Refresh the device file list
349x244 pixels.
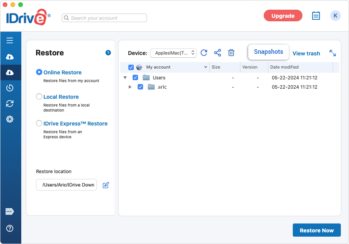click(x=204, y=53)
